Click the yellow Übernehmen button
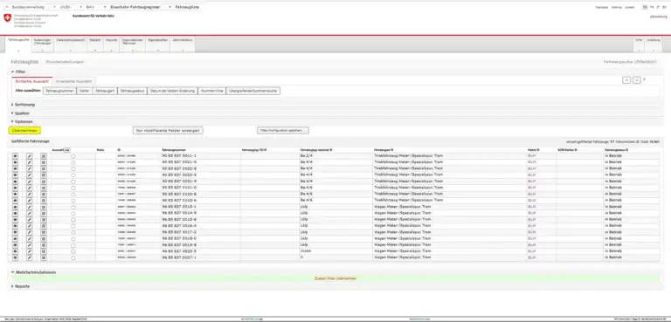The image size is (671, 322). pyautogui.click(x=24, y=130)
